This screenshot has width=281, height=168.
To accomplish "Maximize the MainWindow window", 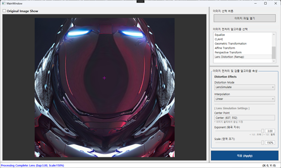I will click(x=266, y=3).
